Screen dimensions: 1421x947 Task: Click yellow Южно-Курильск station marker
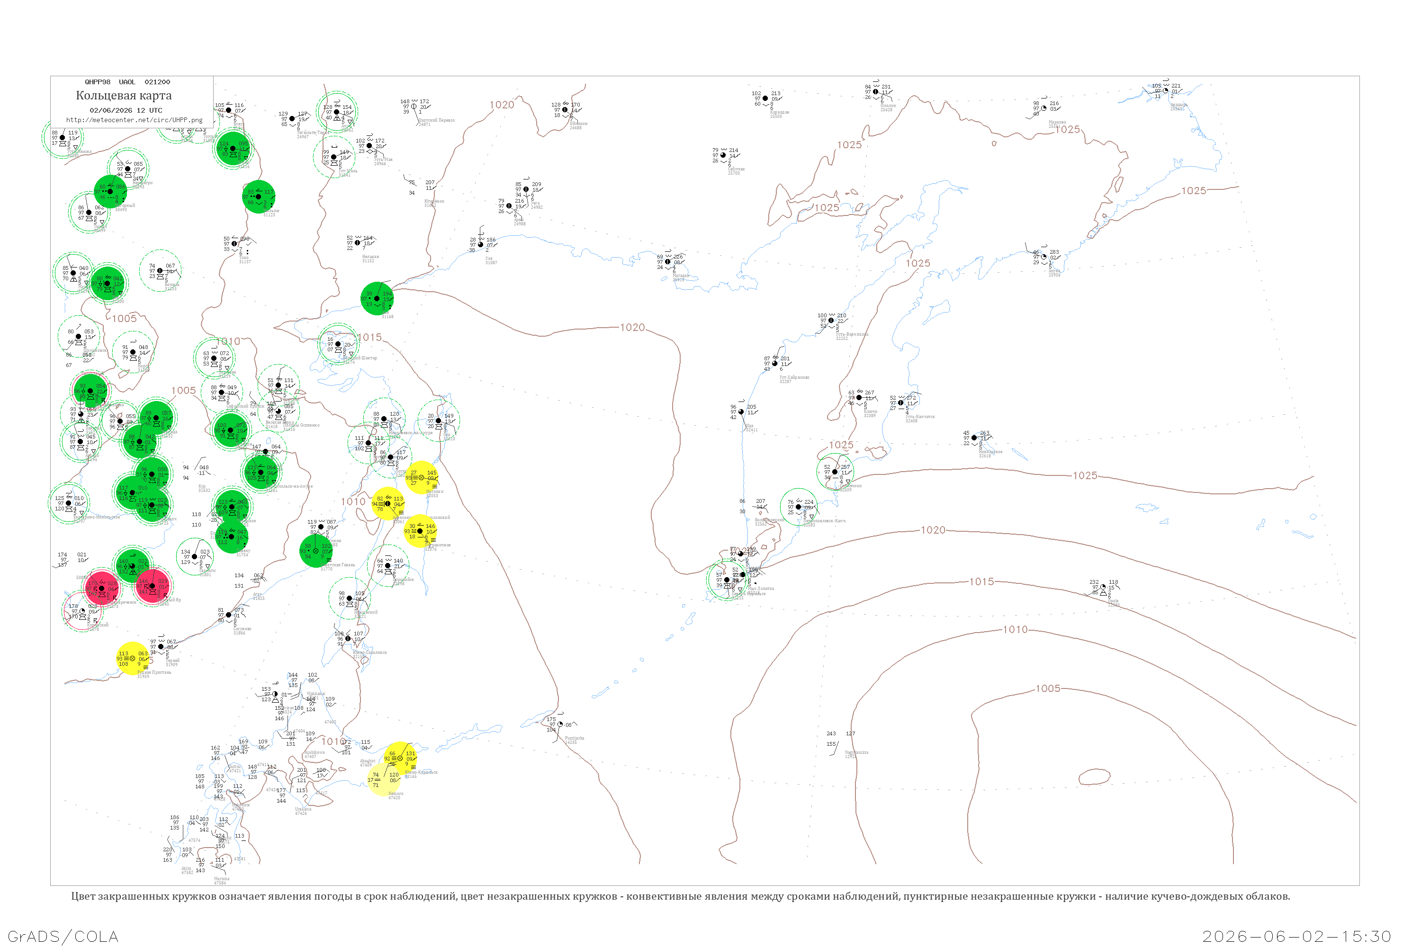(x=400, y=759)
